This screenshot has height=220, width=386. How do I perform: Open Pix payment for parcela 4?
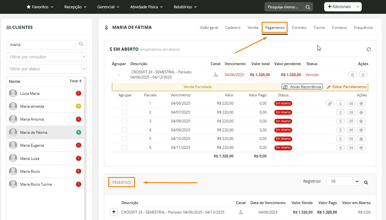361,130
